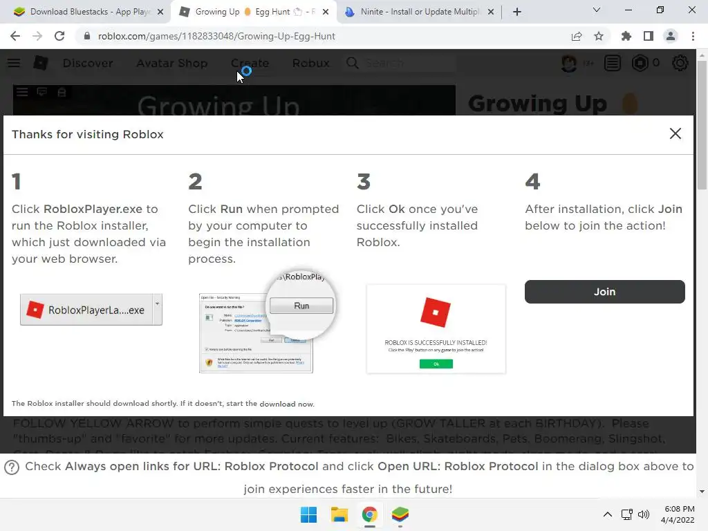Viewport: 708px width, 531px height.
Task: Open the tab search chevron
Action: pos(597,10)
